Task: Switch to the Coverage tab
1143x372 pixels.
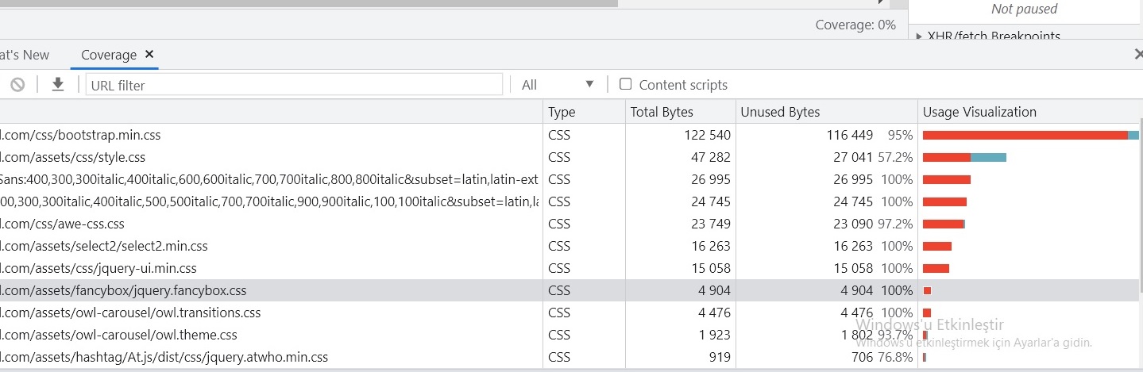Action: 109,55
